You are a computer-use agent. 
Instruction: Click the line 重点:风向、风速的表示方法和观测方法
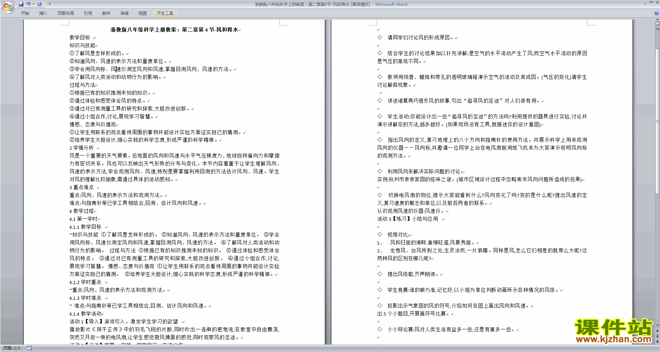[x=117, y=195]
